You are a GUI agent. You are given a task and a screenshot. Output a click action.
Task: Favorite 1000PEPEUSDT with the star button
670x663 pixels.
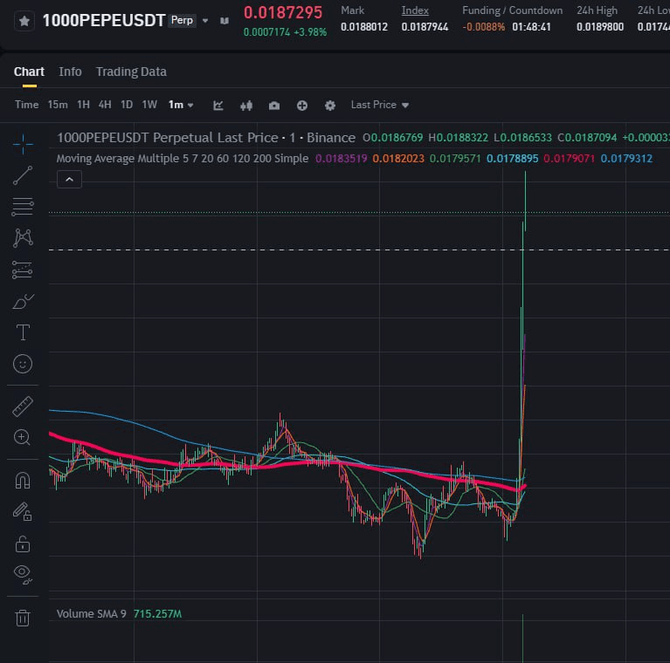coord(24,21)
